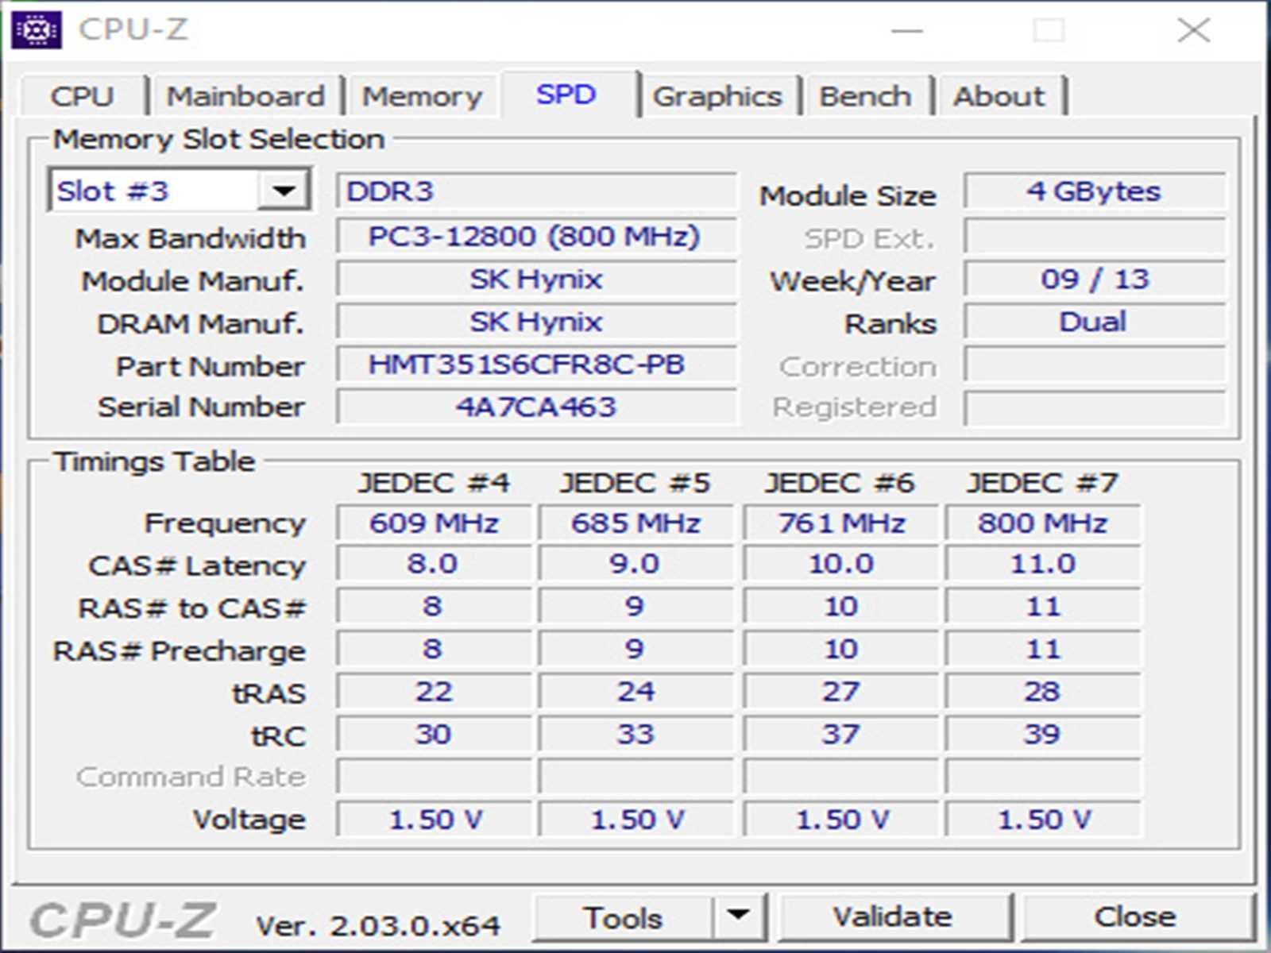Image resolution: width=1271 pixels, height=953 pixels.
Task: Switch to the Bench tab
Action: click(x=865, y=96)
